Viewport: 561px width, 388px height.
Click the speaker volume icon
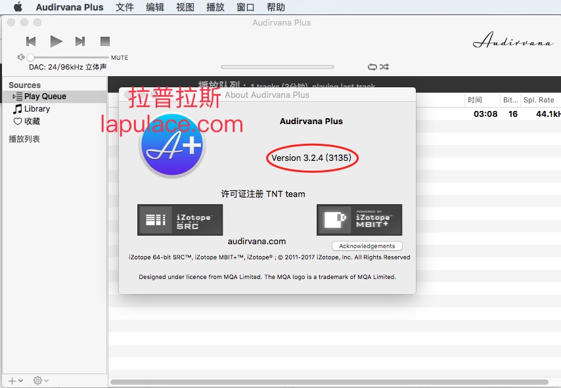coord(21,58)
